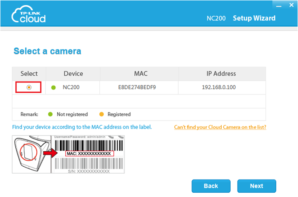
Task: Click the NC200 device name in table
Action: pyautogui.click(x=71, y=88)
